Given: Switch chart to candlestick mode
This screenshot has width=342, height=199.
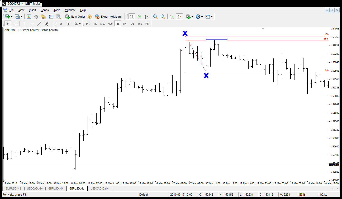Looking at the screenshot, I should pyautogui.click(x=139, y=17).
